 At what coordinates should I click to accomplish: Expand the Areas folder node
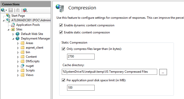click(18, 43)
